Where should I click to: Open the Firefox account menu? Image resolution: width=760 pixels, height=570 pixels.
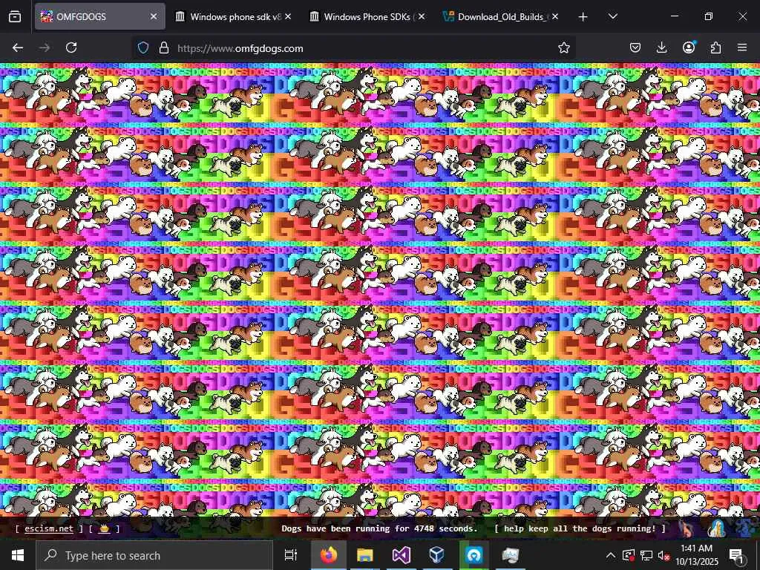point(689,47)
